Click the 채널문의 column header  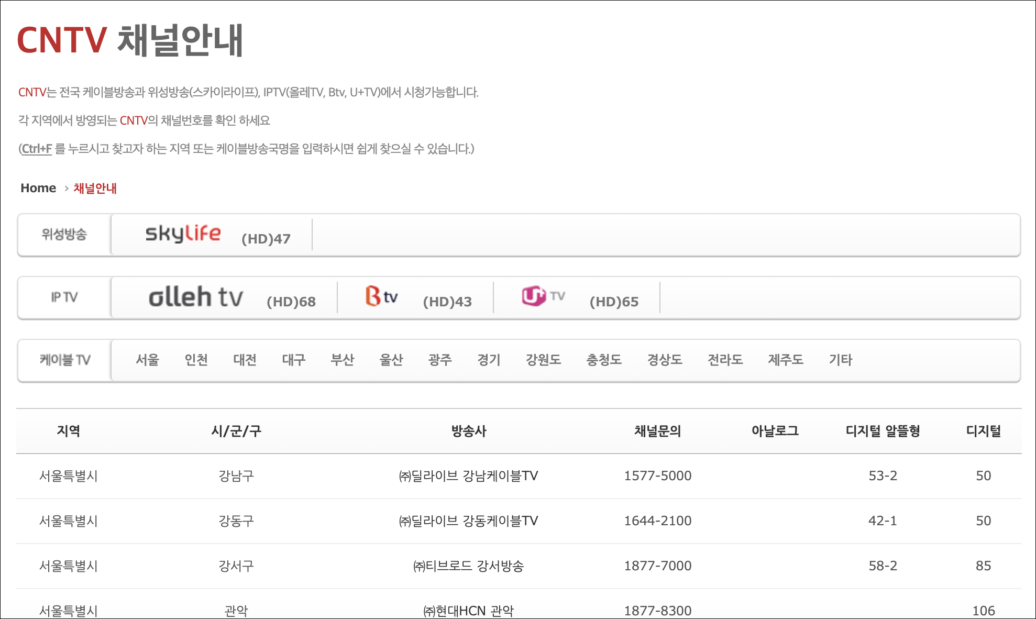tap(658, 431)
